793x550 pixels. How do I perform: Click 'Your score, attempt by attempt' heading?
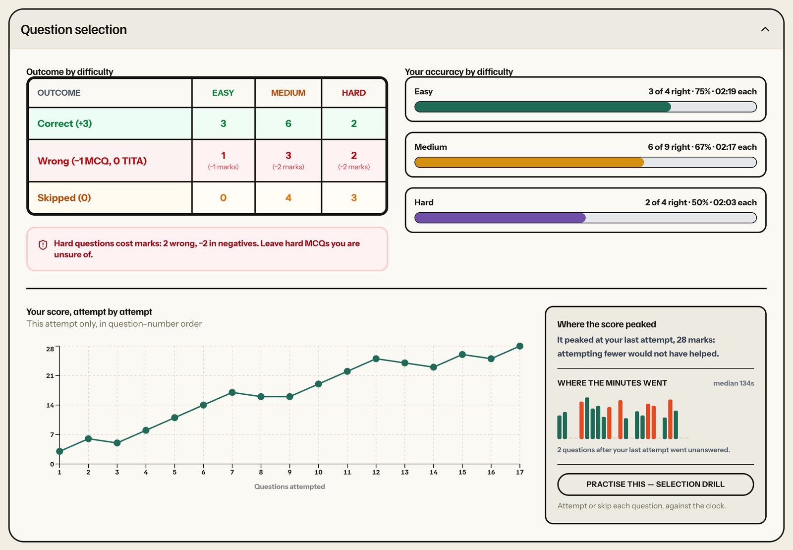pyautogui.click(x=89, y=312)
